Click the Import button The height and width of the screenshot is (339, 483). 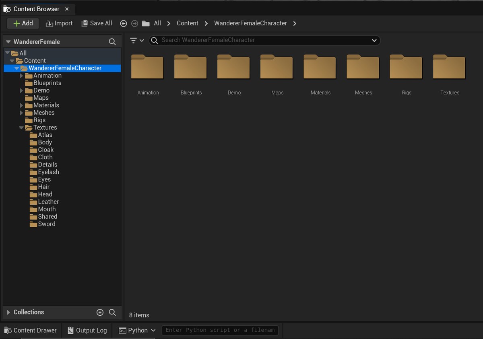(x=59, y=23)
